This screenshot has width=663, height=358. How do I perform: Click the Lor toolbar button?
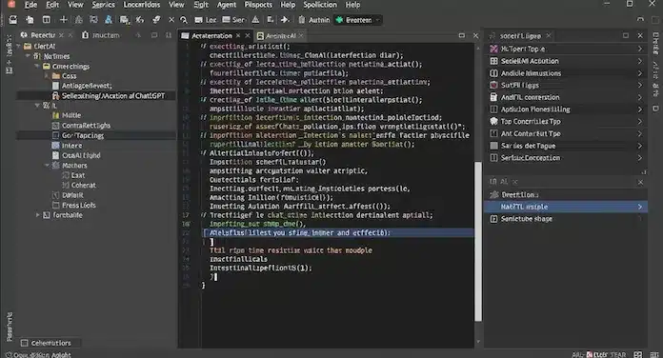pyautogui.click(x=206, y=20)
